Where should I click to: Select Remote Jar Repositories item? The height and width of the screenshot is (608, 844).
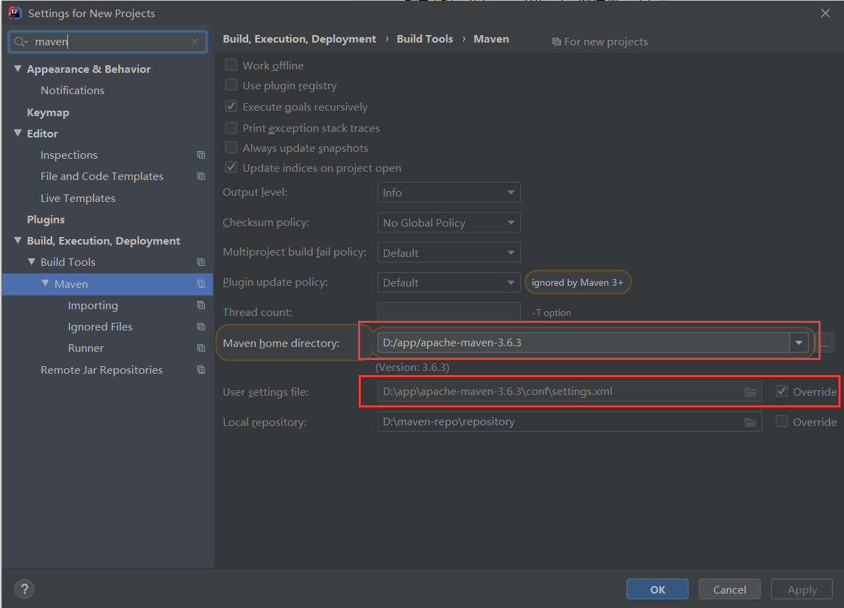[102, 370]
